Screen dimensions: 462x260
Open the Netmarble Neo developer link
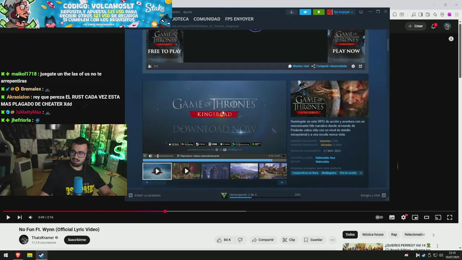point(325,158)
